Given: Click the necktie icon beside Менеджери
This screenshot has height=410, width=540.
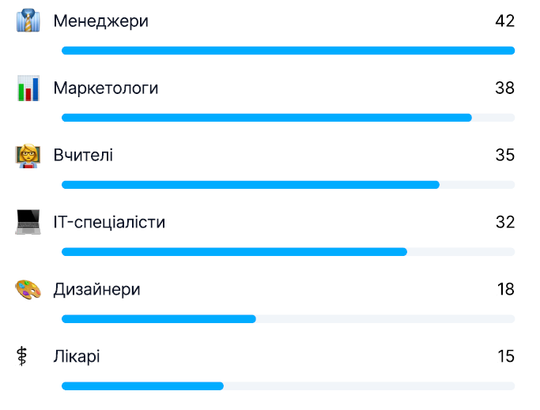Looking at the screenshot, I should point(28,21).
